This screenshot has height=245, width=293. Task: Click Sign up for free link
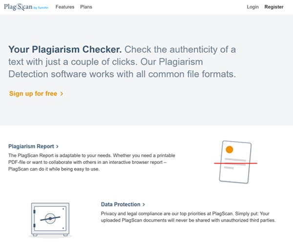tap(36, 94)
